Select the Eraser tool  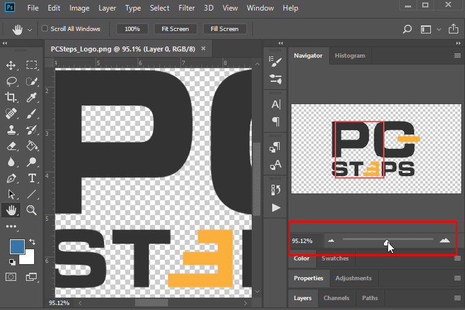click(11, 146)
